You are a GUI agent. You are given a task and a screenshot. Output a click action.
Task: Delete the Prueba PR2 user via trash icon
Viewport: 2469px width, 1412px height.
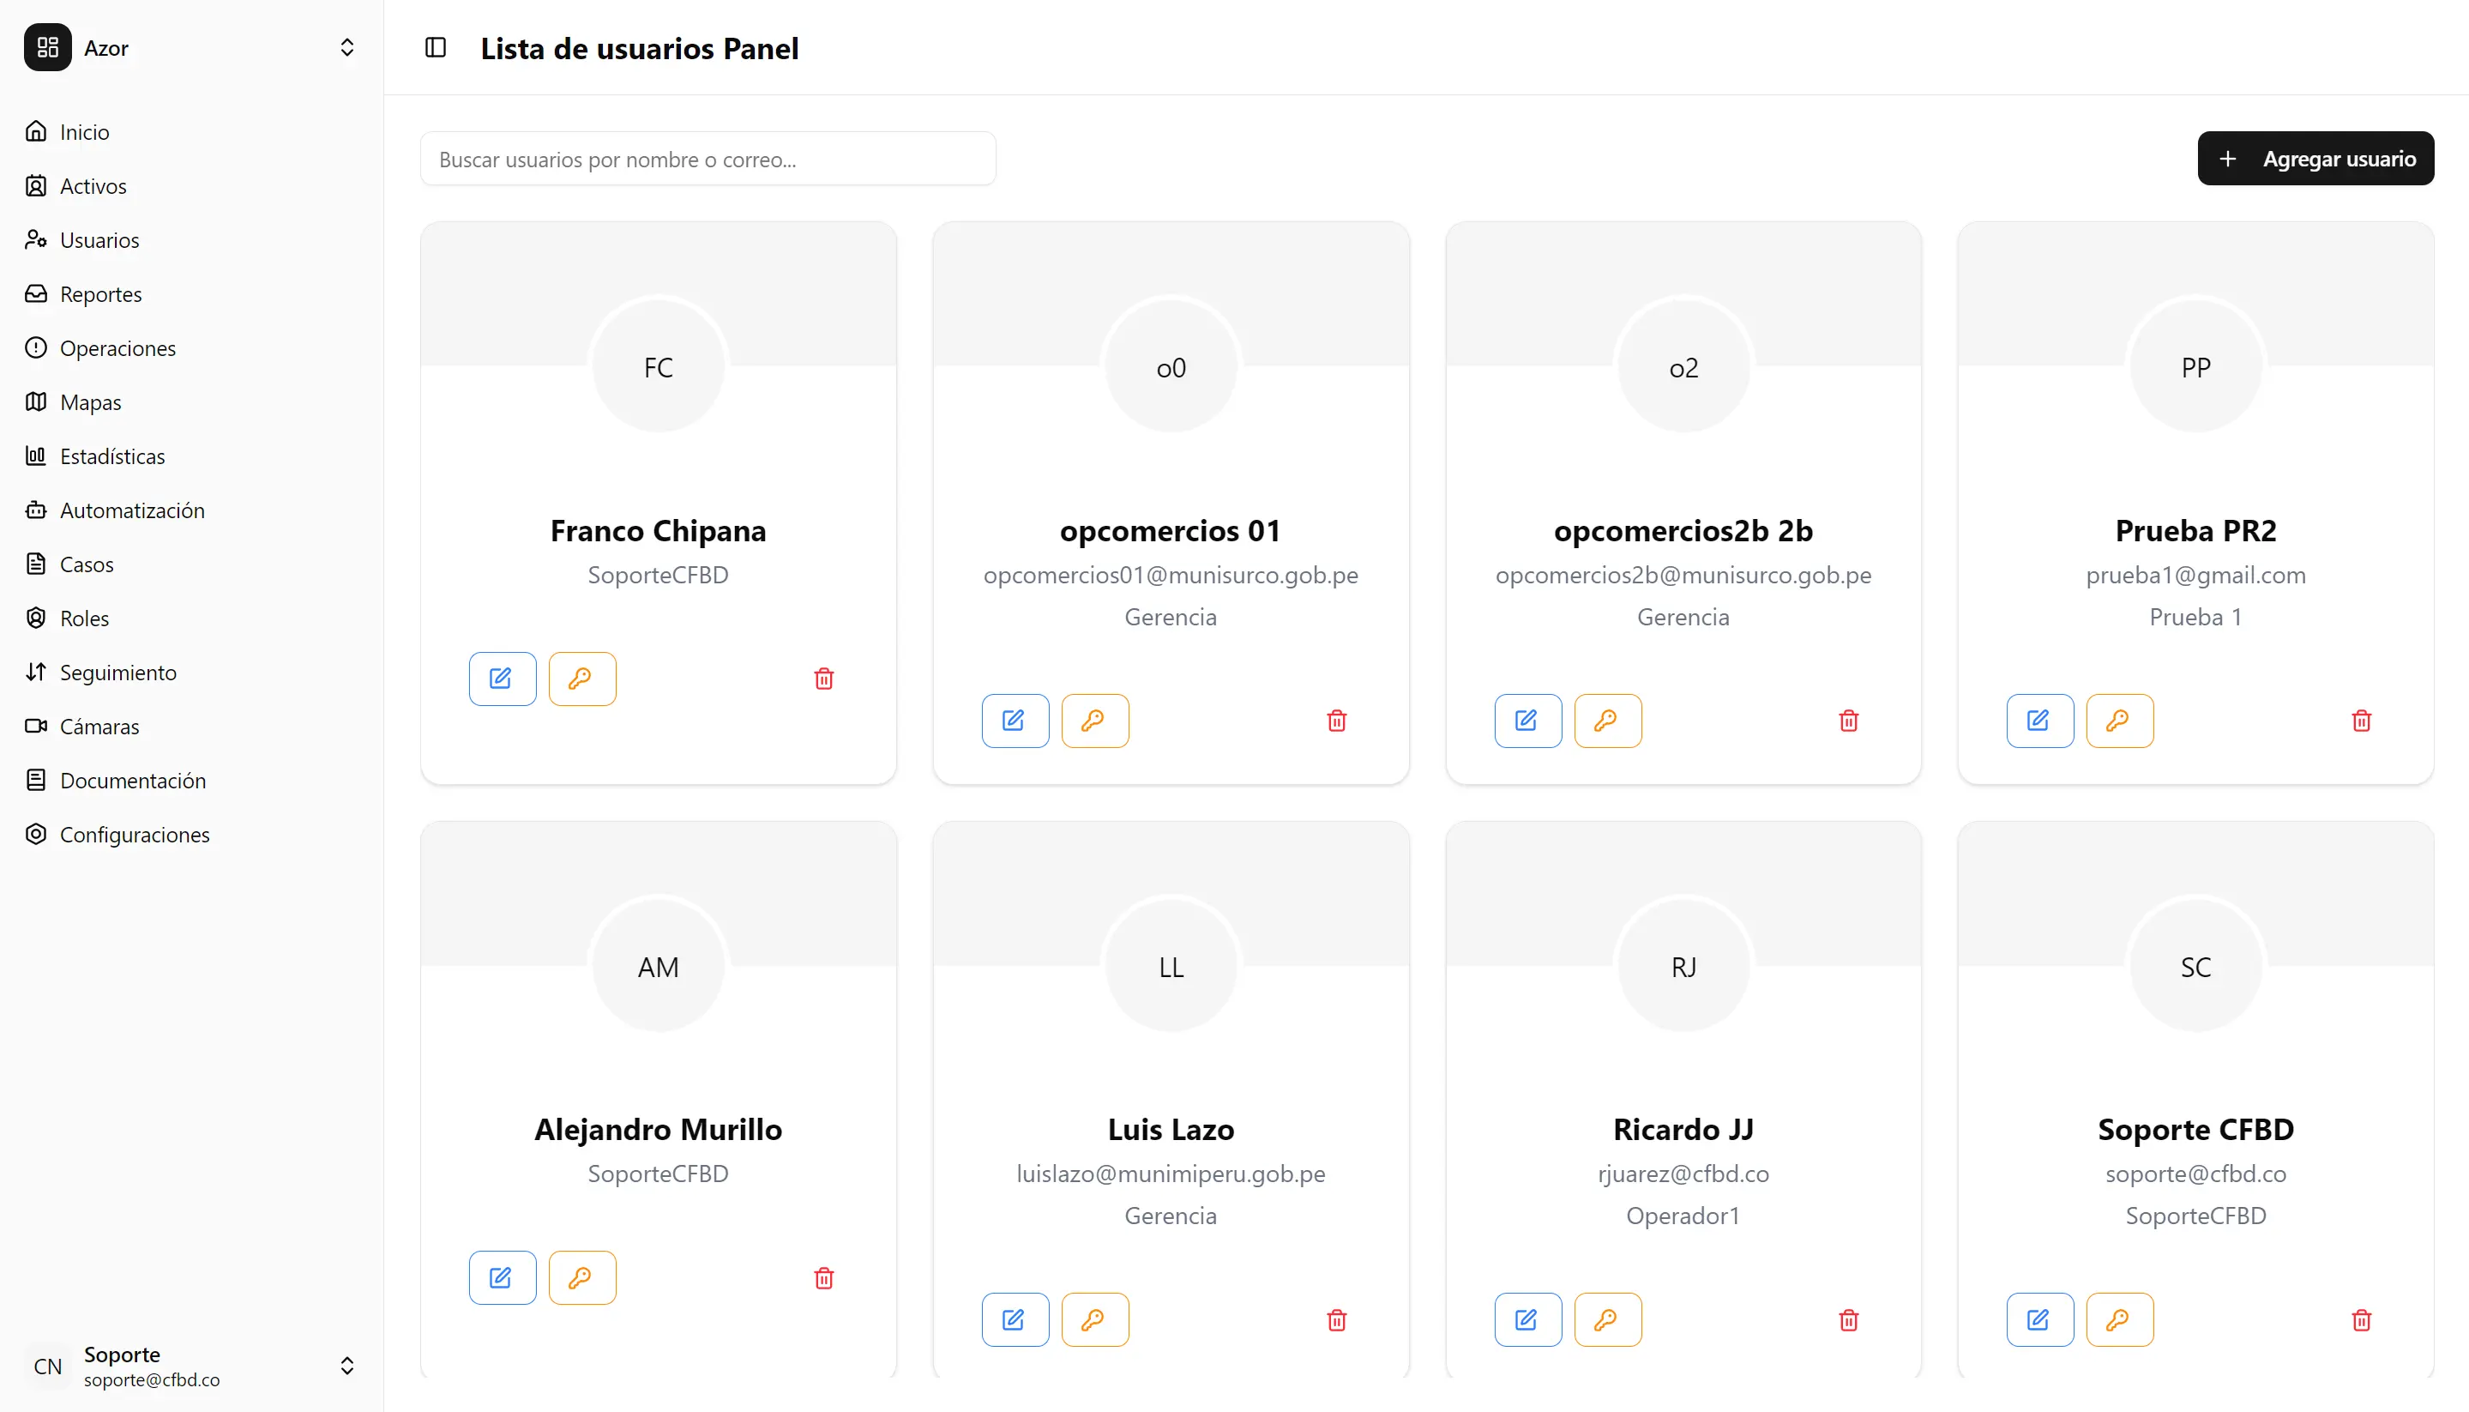coord(2360,721)
